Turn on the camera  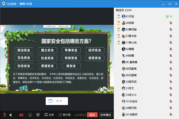(x=21, y=115)
